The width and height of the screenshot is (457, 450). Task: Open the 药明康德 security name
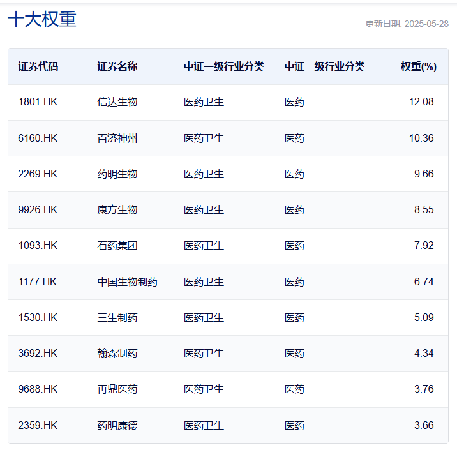coord(117,426)
